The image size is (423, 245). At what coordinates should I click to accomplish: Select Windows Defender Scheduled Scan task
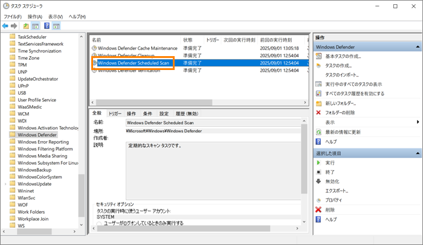point(199,63)
